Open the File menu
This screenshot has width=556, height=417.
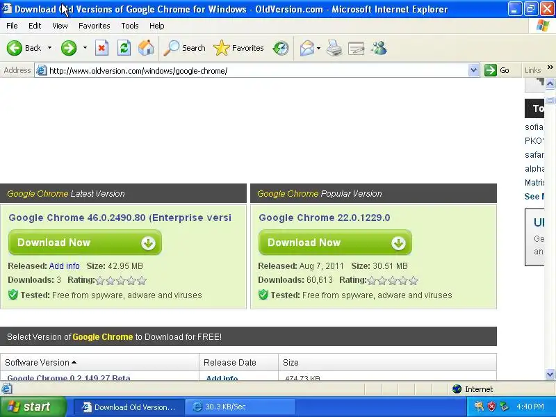[x=12, y=26]
